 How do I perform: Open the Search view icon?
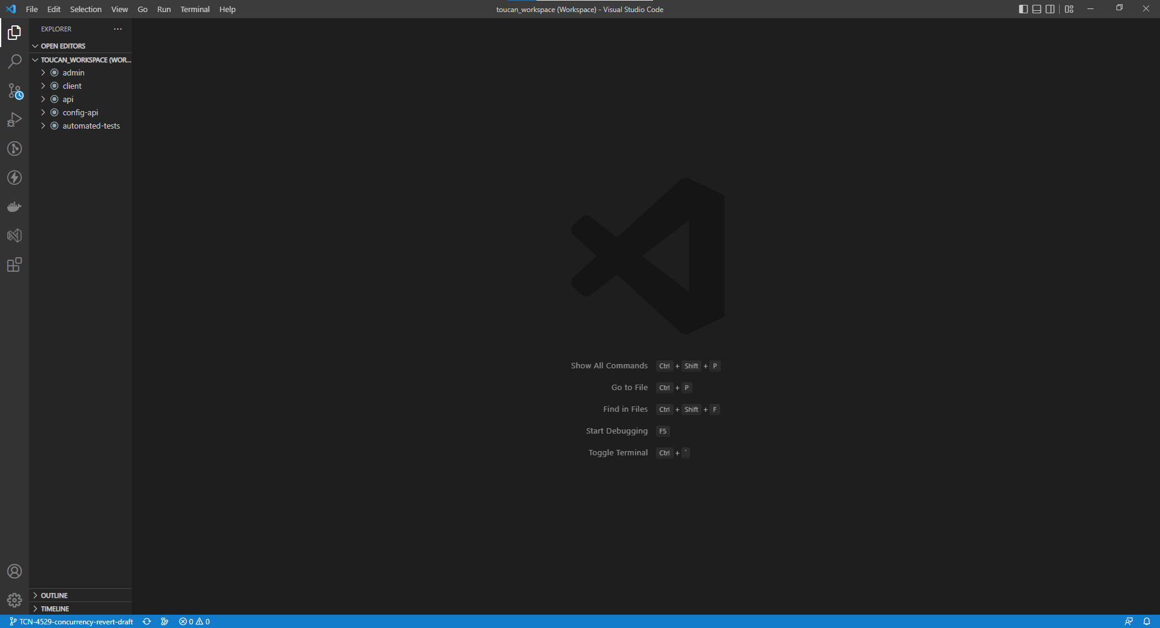pyautogui.click(x=14, y=62)
